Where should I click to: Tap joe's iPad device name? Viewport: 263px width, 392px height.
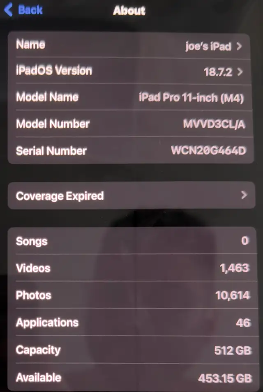[208, 46]
